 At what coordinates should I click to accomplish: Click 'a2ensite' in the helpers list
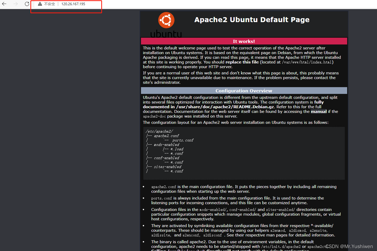point(318,230)
